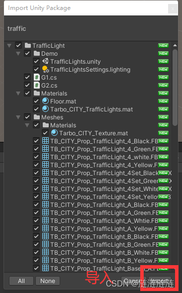
Task: Click the mesh icon for TrafficLight_A_Whtie
Action: (x=45, y=220)
